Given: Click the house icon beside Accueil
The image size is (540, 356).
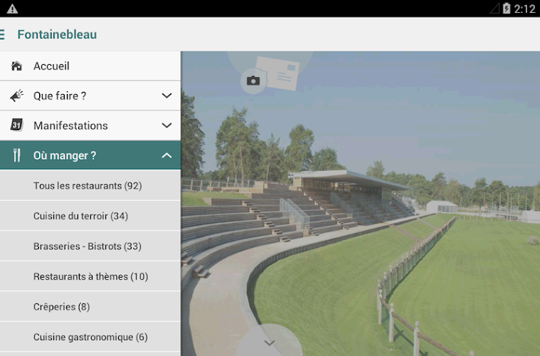Looking at the screenshot, I should point(16,66).
